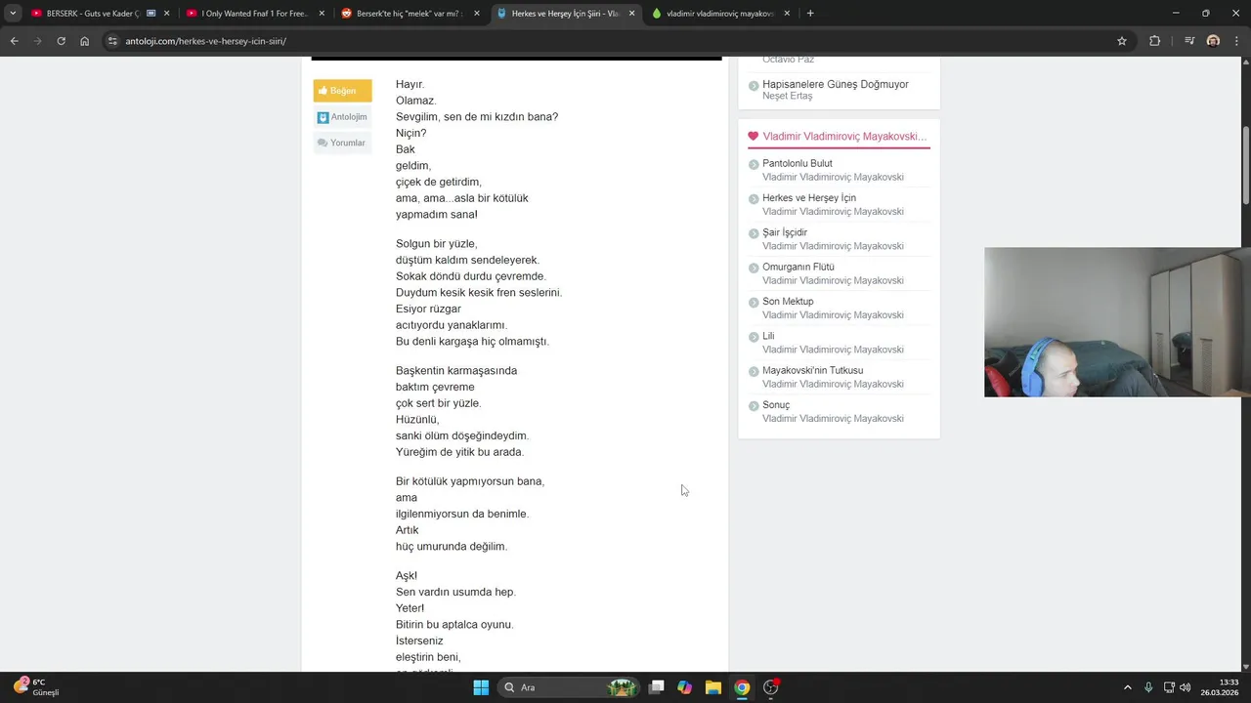This screenshot has width=1251, height=703.
Task: Click arrow icon beside Pantolonlu Bulut
Action: click(x=754, y=165)
